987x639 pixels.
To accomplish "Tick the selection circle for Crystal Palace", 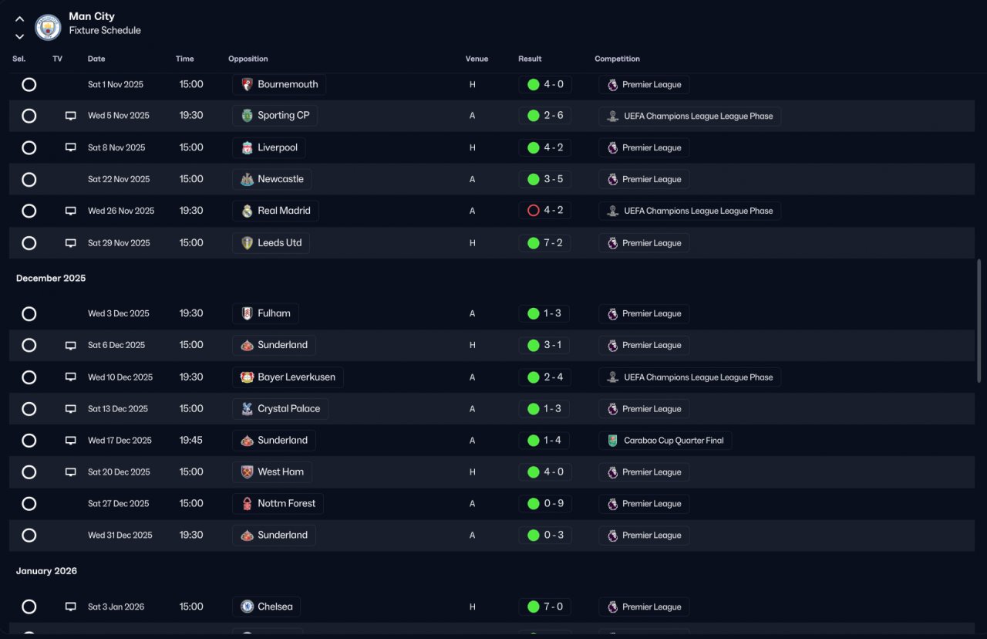I will 29,409.
